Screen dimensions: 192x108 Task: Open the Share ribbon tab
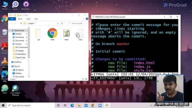click(x=28, y=19)
